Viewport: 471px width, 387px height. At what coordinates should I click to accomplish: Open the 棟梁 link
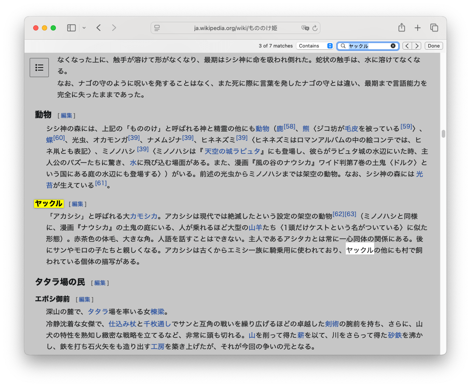tap(158, 312)
